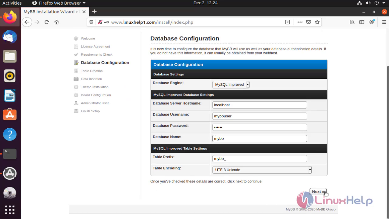Toggle reader view in address bar
This screenshot has width=389, height=219.
287,22
